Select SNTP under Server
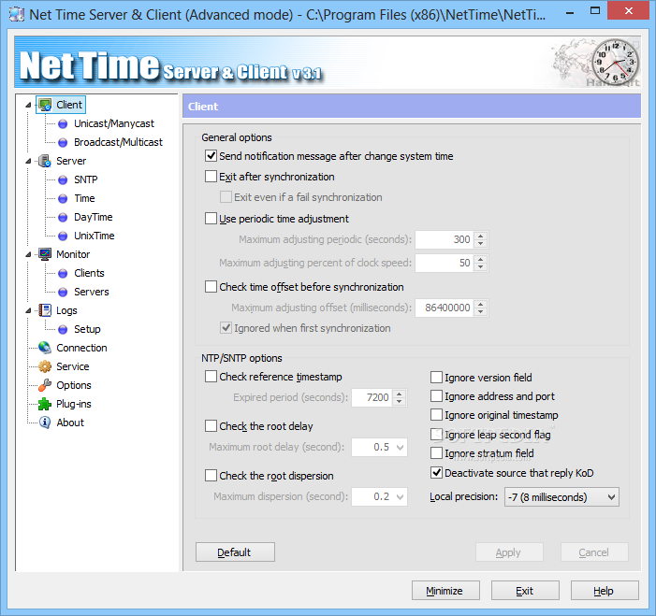Image resolution: width=656 pixels, height=616 pixels. tap(86, 179)
